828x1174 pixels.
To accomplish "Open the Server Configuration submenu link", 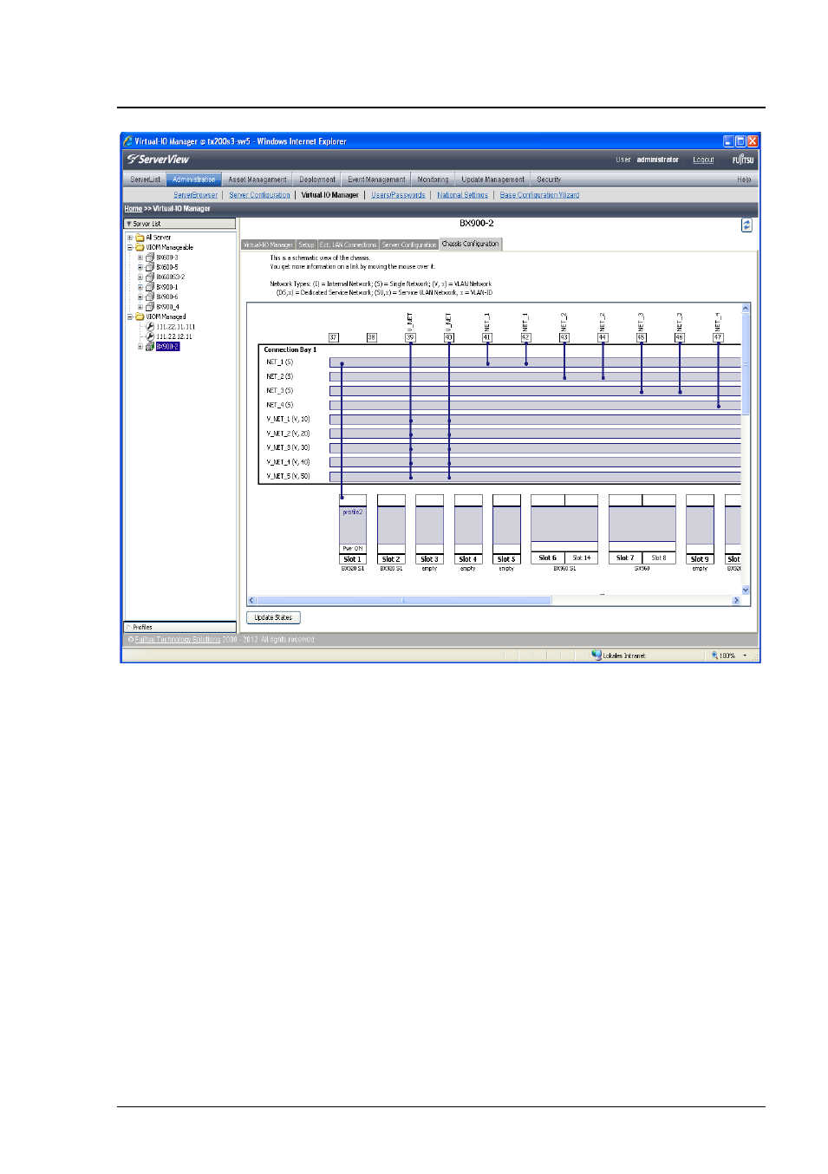I will pos(260,195).
